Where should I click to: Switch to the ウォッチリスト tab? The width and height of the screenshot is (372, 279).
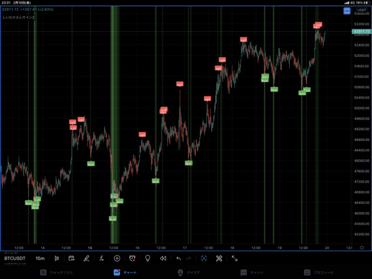point(57,272)
